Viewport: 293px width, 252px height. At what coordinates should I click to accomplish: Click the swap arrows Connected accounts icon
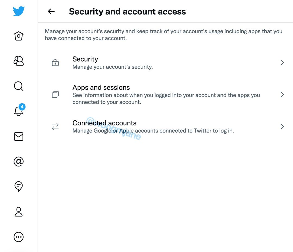coord(55,127)
